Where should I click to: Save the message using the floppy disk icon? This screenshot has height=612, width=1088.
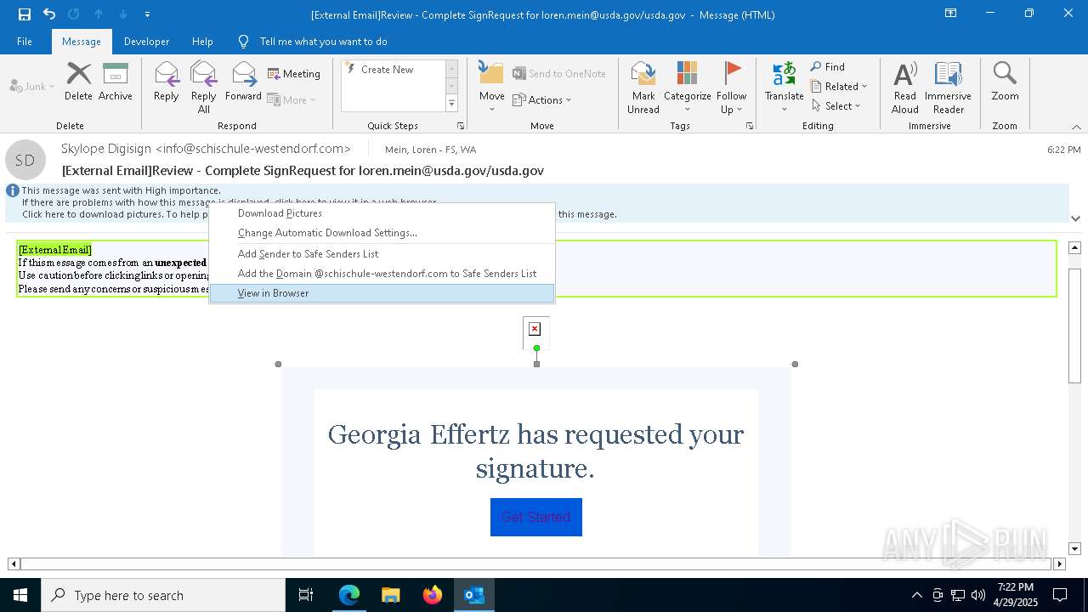click(x=25, y=14)
